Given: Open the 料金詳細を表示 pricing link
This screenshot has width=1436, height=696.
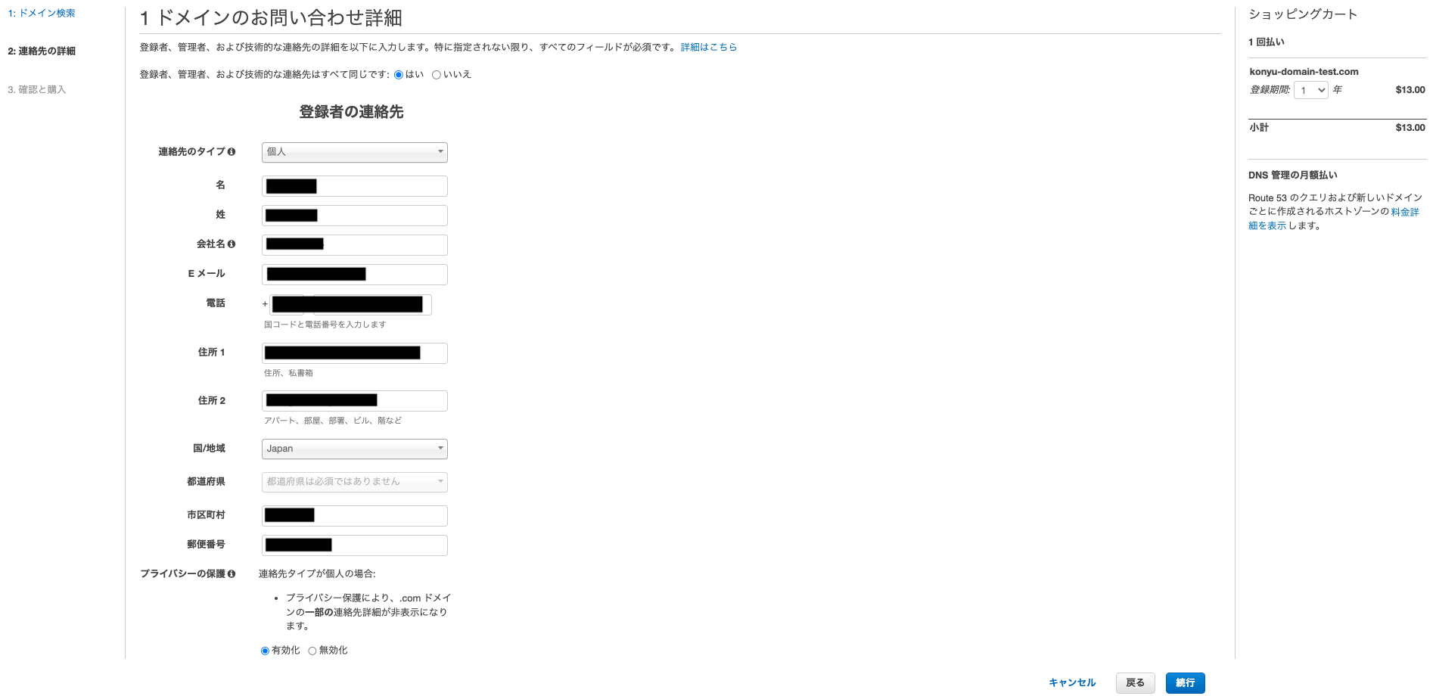Looking at the screenshot, I should 1404,212.
